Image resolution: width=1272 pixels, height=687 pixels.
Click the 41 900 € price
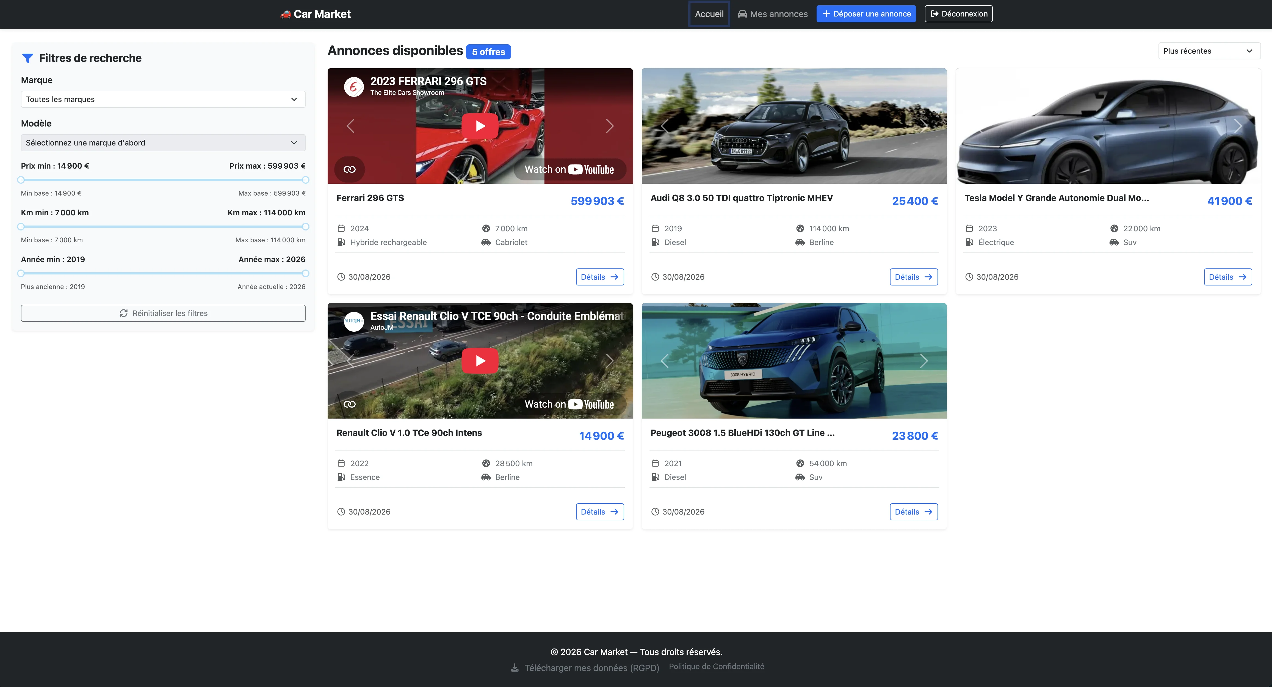click(1229, 201)
